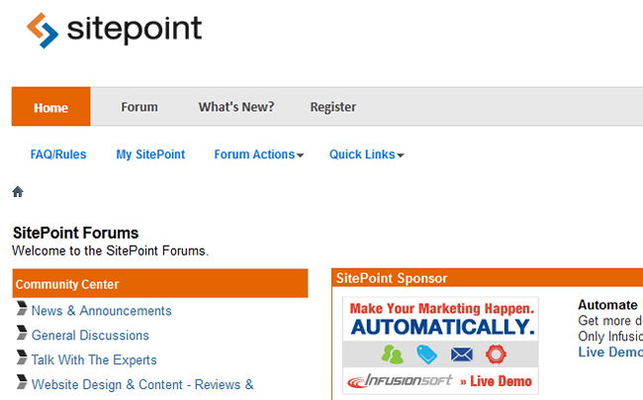Click the Live Demo link in the ad text
Image resolution: width=643 pixels, height=400 pixels.
tap(609, 352)
